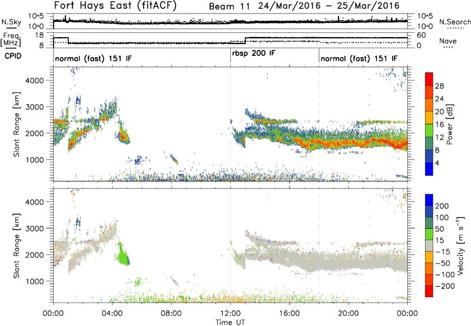Screen dimensions: 471x326
Task: Click the "CPID" row label
Action: click(x=13, y=56)
